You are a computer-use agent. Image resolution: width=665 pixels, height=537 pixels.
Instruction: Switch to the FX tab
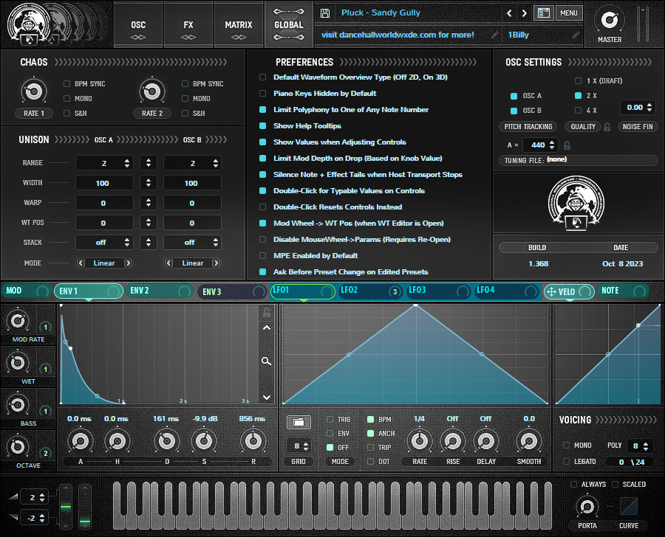[x=188, y=25]
